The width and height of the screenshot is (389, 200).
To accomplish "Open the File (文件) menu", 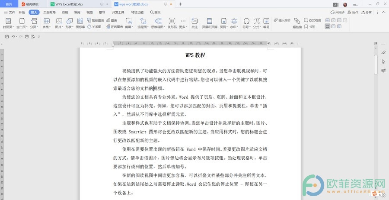I will 10,13.
